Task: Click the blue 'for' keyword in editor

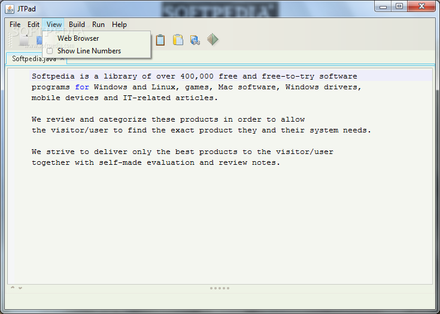Action: (x=82, y=87)
